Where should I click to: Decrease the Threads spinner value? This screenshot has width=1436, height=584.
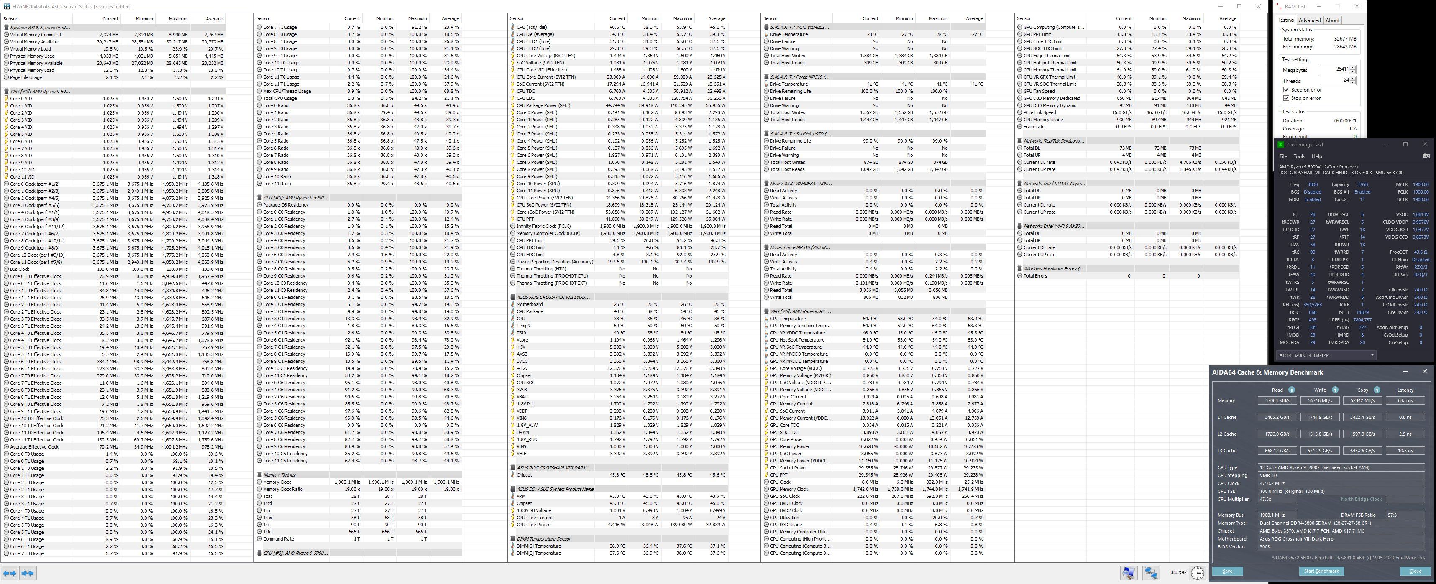[1353, 82]
